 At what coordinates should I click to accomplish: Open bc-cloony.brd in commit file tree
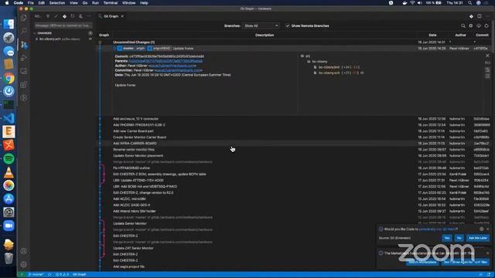(x=329, y=67)
